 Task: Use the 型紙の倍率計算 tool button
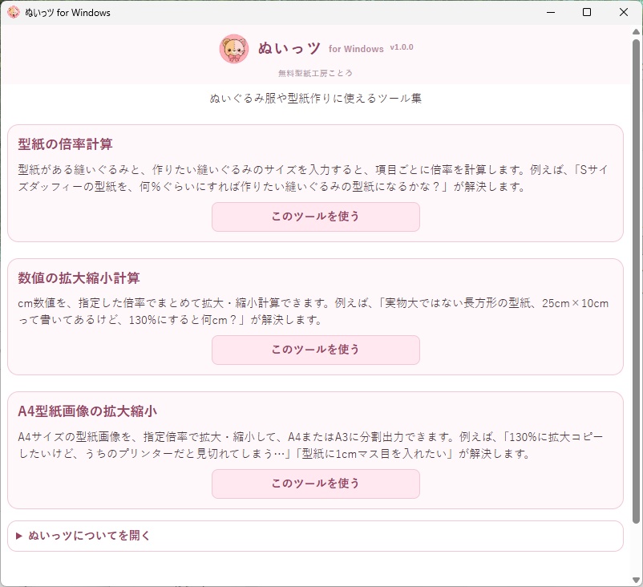tap(316, 217)
